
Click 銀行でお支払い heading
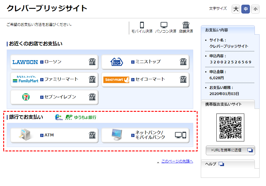point(26,117)
